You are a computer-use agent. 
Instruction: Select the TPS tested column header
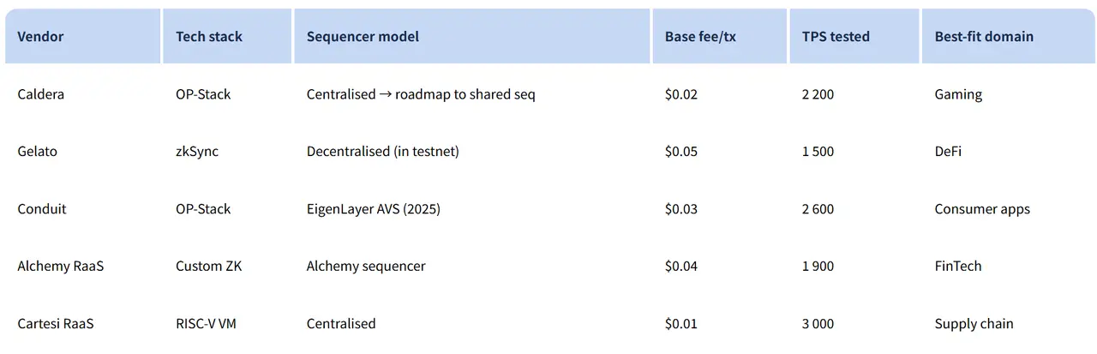pos(836,37)
